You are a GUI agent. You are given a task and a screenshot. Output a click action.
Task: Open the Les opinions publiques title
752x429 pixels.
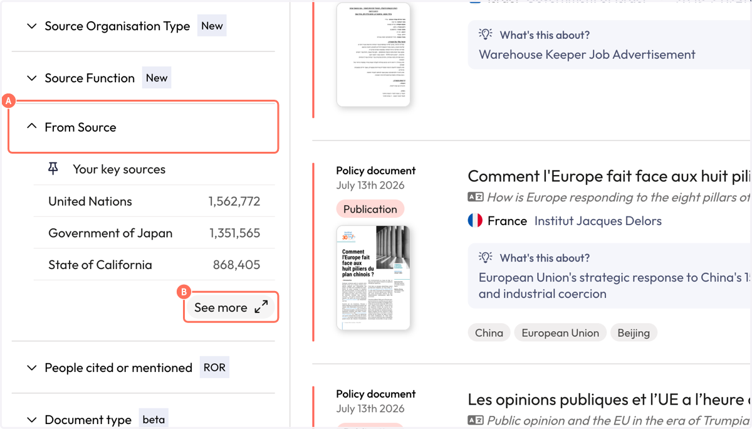(x=609, y=399)
